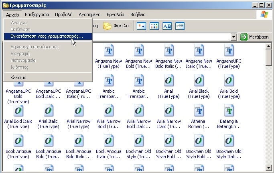Click the Φάκελοι folders button
Image resolution: width=274 pixels, height=173 pixels.
tap(116, 26)
